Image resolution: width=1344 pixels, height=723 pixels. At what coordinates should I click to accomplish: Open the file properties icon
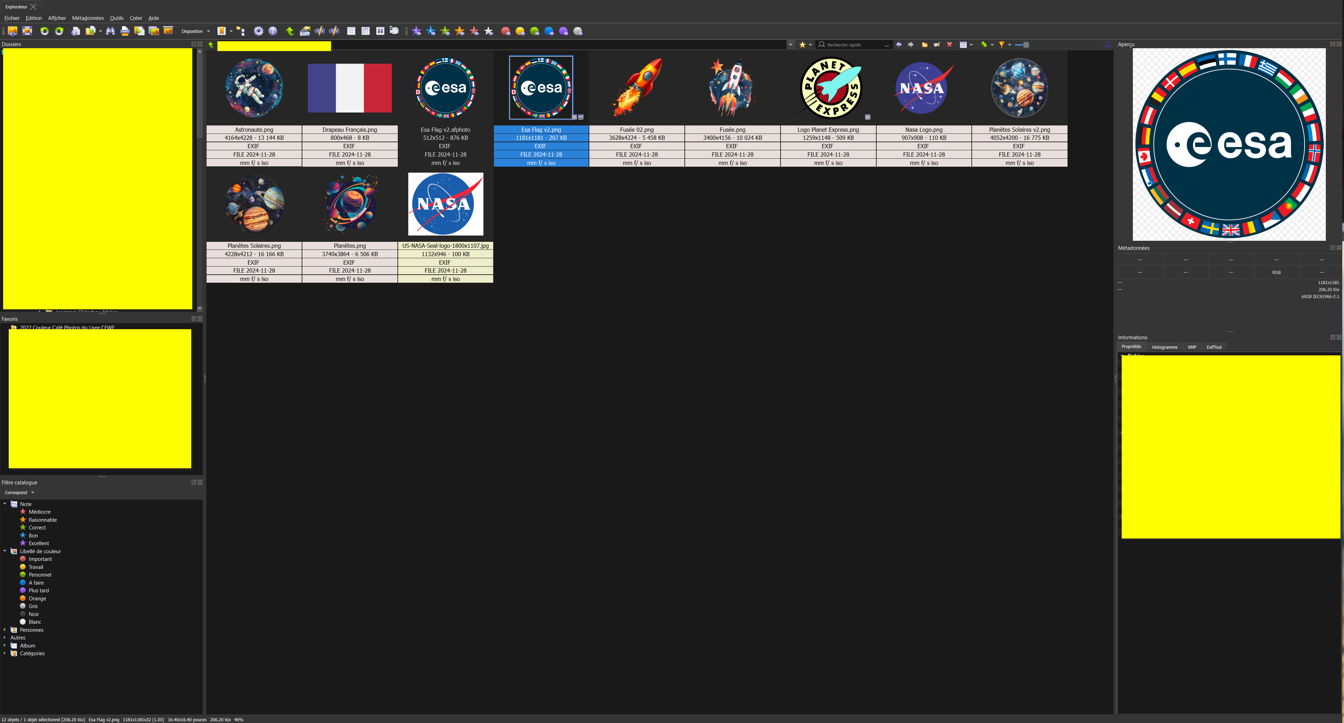[x=76, y=31]
